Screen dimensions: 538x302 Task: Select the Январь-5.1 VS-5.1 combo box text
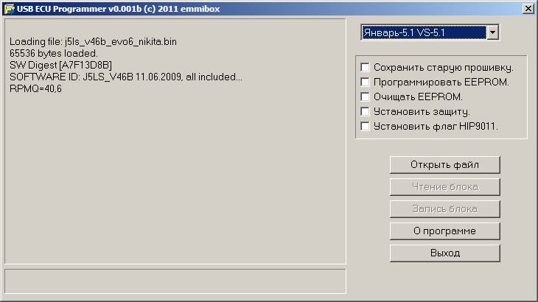[x=423, y=32]
